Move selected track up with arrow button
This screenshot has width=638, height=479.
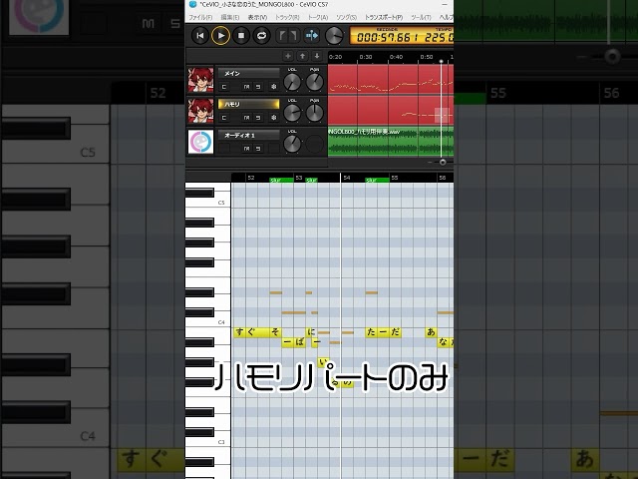pos(302,56)
